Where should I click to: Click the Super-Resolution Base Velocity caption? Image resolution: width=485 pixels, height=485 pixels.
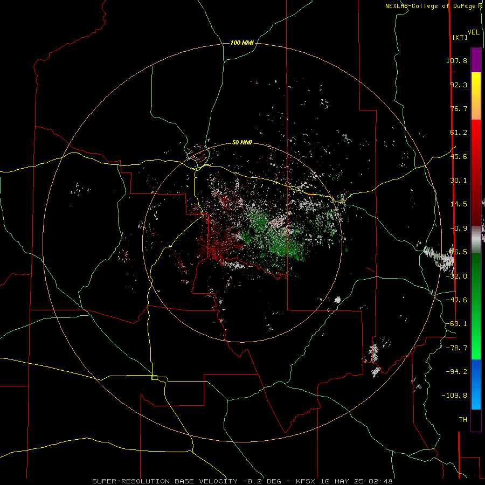click(242, 481)
